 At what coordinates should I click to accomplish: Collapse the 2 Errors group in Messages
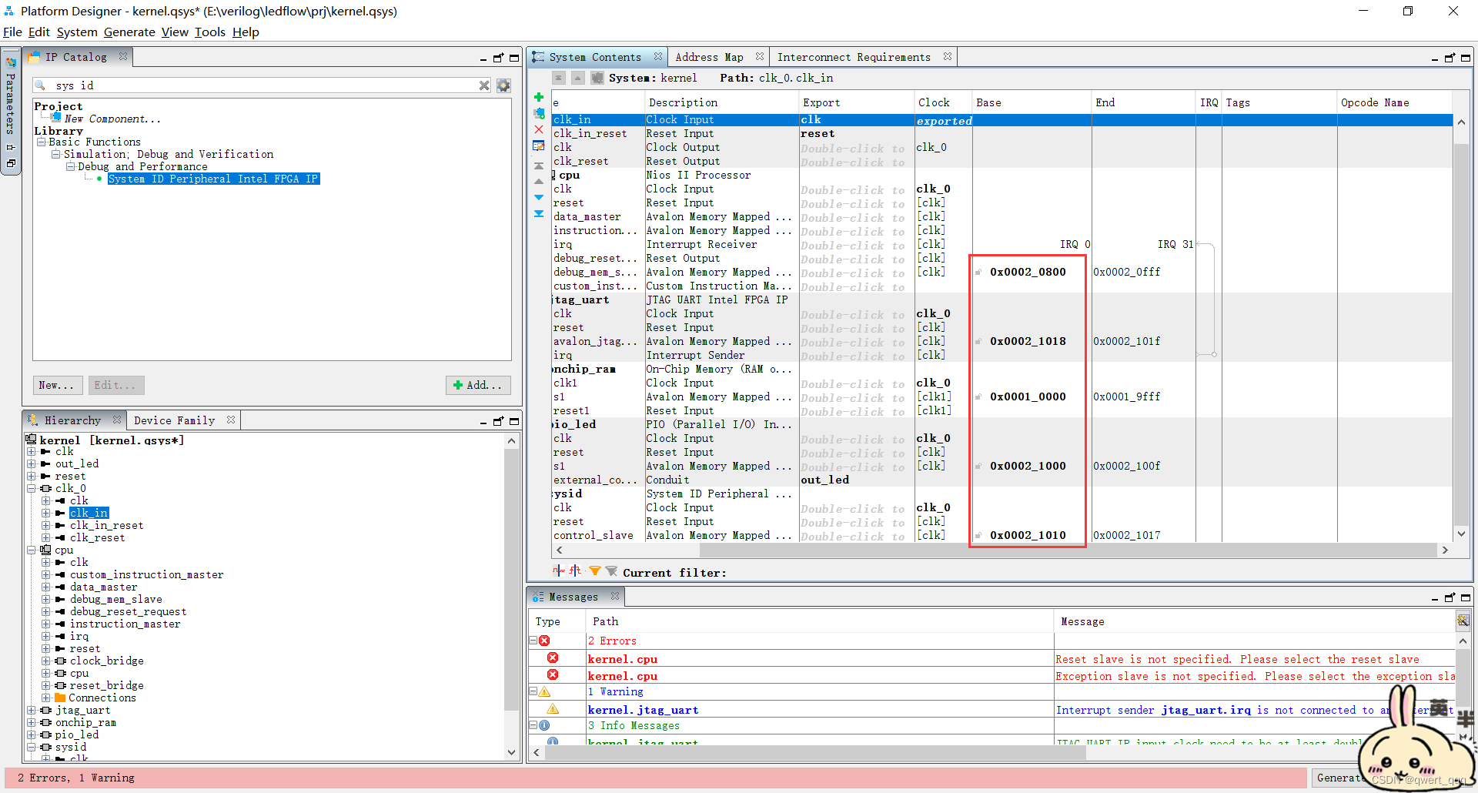click(x=533, y=641)
